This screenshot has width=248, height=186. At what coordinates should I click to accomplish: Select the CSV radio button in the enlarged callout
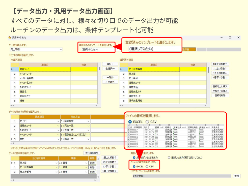(x=147, y=122)
